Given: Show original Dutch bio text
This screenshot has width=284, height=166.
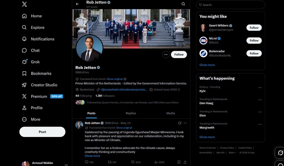Looking at the screenshot, I should (115, 79).
